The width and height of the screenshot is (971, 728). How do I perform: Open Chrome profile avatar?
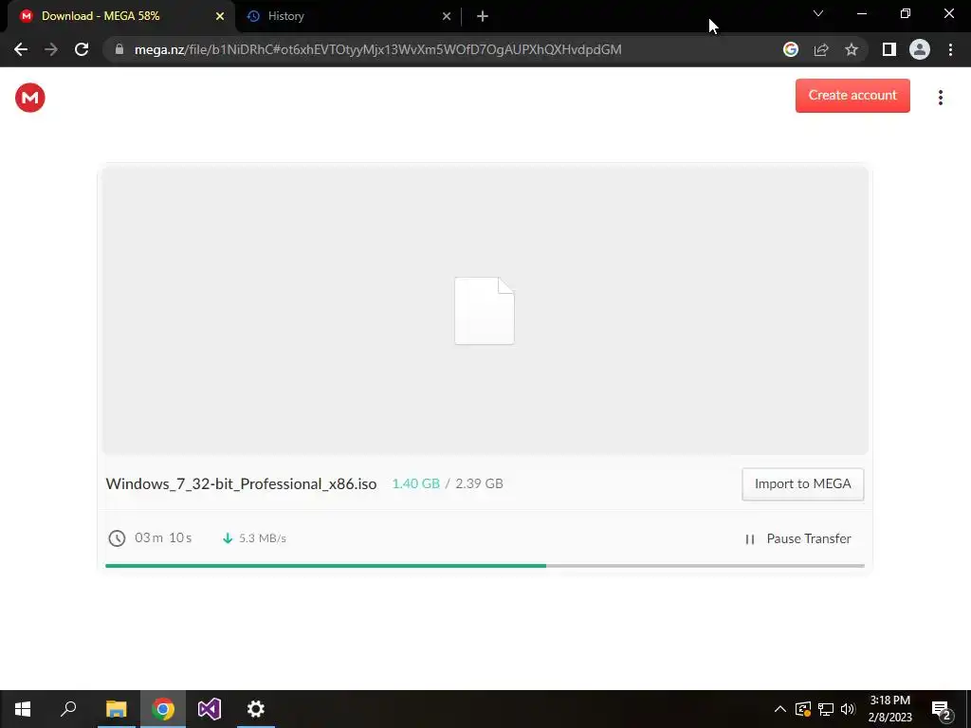pos(920,49)
